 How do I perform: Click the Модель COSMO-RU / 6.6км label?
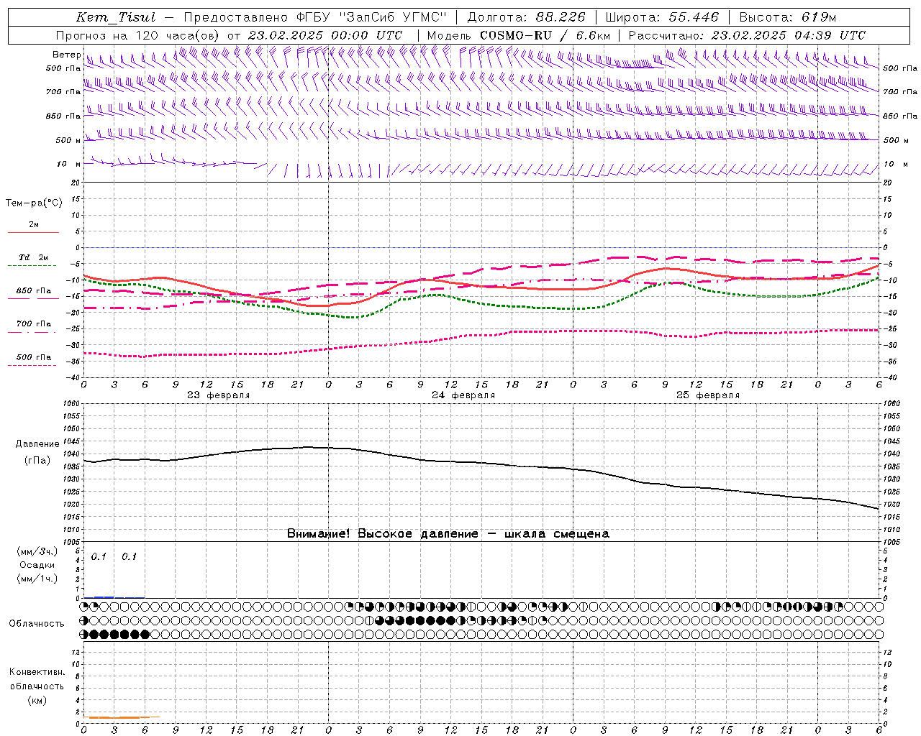pos(518,35)
